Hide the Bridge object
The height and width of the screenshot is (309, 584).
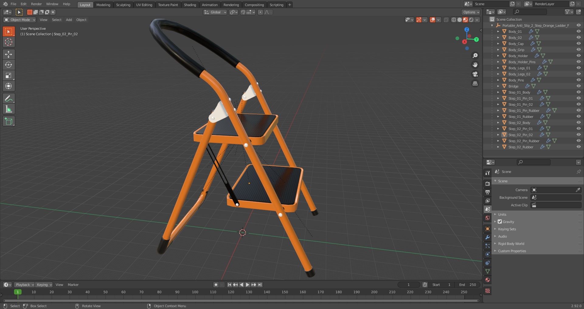(579, 86)
